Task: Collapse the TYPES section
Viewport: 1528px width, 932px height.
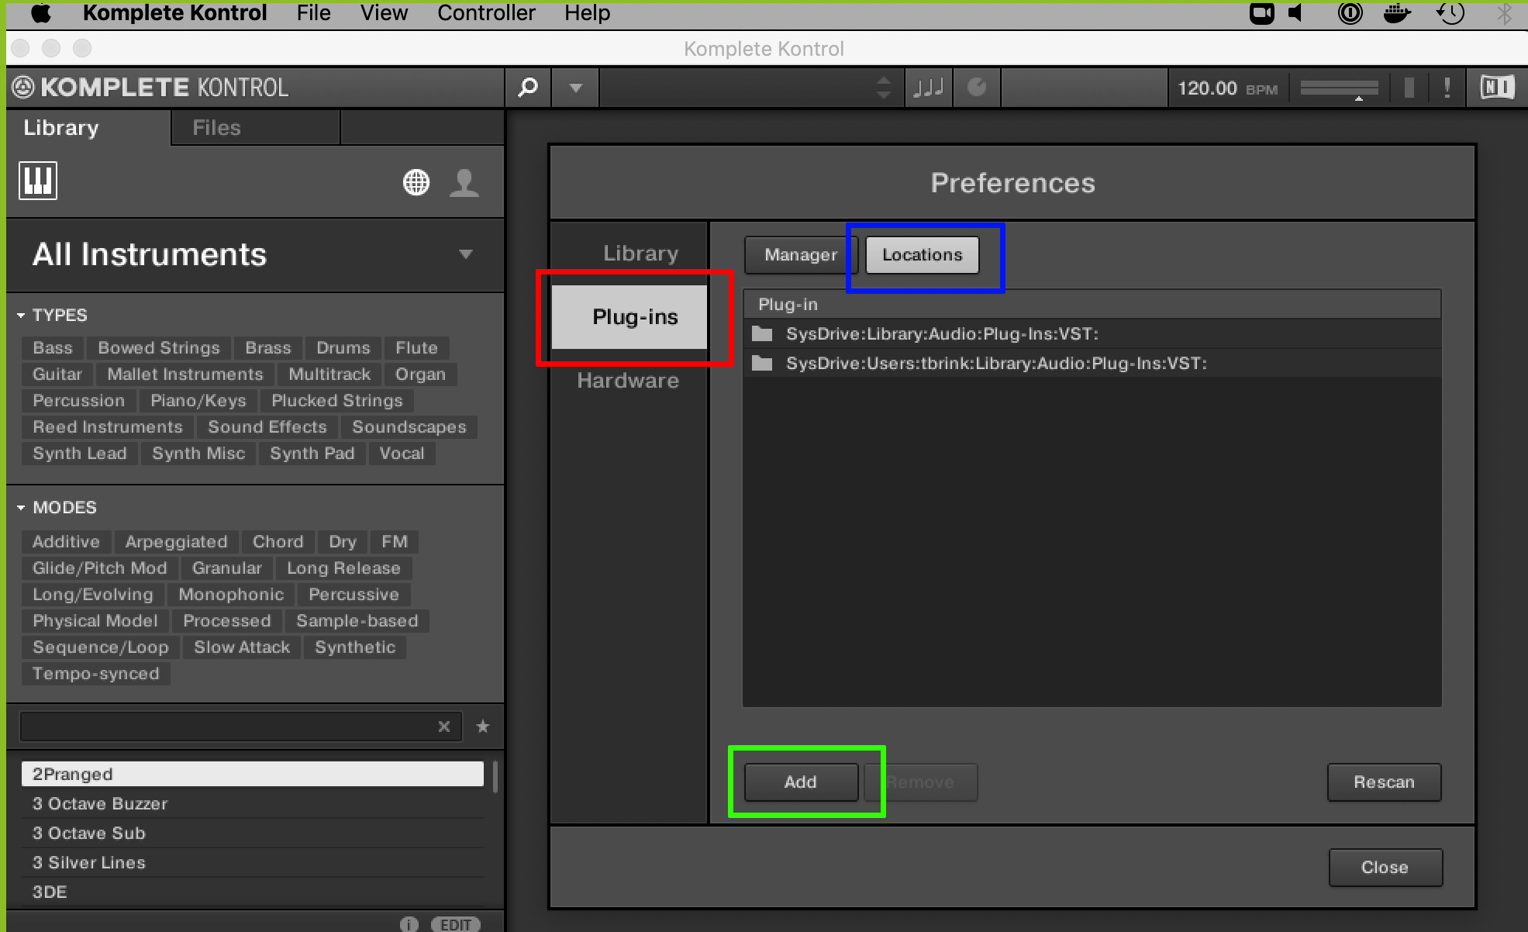Action: point(21,316)
